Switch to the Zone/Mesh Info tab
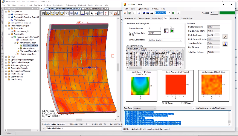This screenshot has width=238, height=136. point(130,19)
